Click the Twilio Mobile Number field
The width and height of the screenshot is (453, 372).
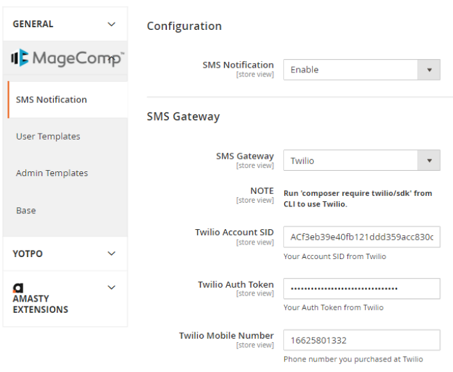tap(361, 340)
